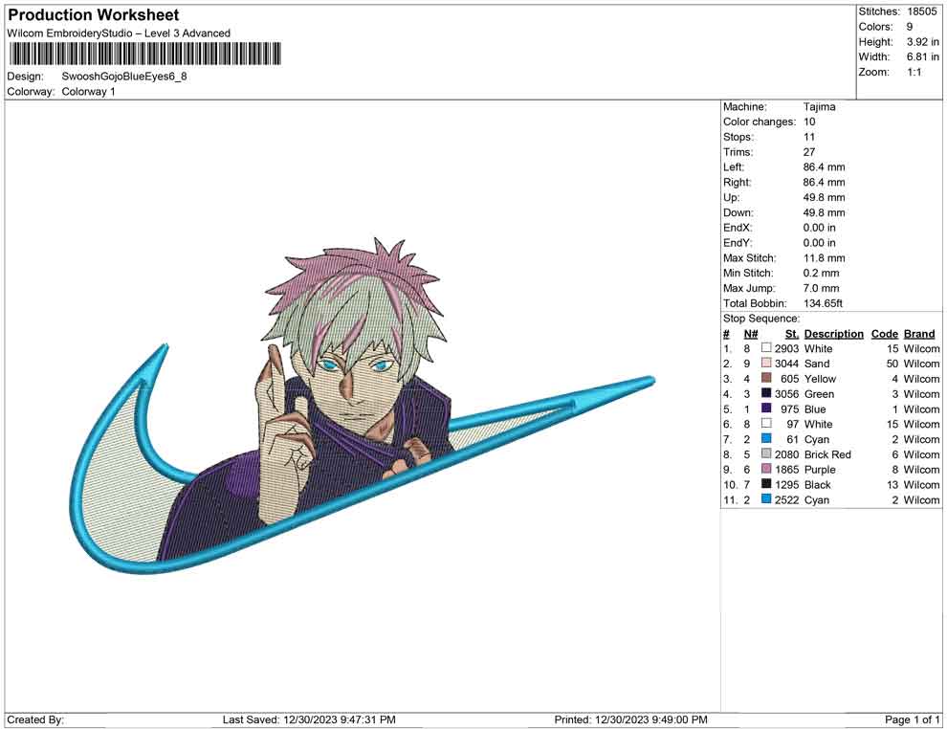Click the Wilcom EmbroideryStudio Level 3 Advanced text
Screen dimensions: 947x729
coord(119,33)
